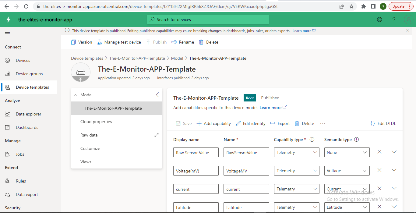
Task: Toggle the hamburger navigation menu
Action: [x=7, y=34]
